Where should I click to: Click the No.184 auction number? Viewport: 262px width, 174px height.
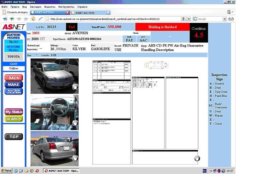click(13, 42)
